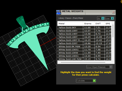122x91 pixels.
Task: Close the Metal Weights panel
Action: [x=113, y=12]
